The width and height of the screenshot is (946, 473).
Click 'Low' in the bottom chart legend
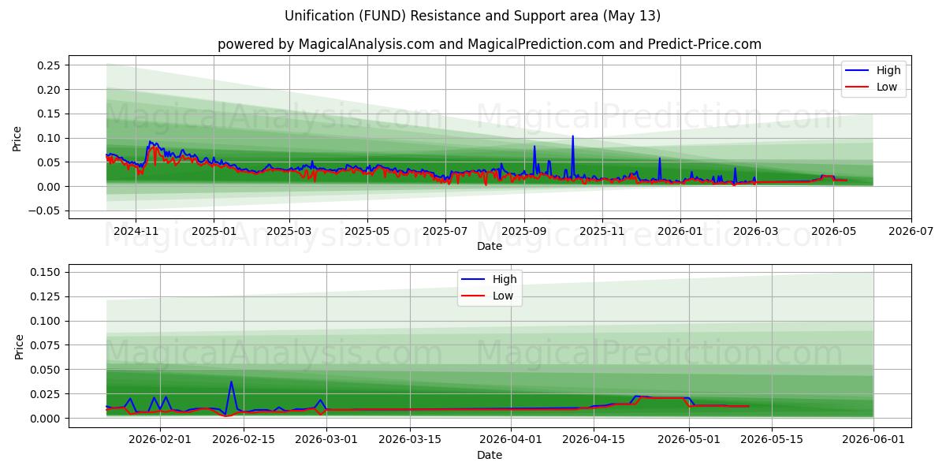[503, 296]
